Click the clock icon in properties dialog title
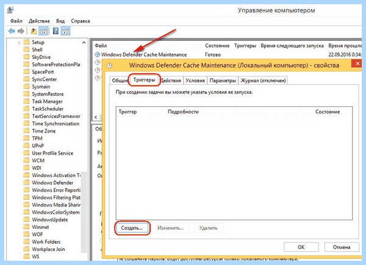Viewport: 366px width, 265px height. [x=109, y=65]
